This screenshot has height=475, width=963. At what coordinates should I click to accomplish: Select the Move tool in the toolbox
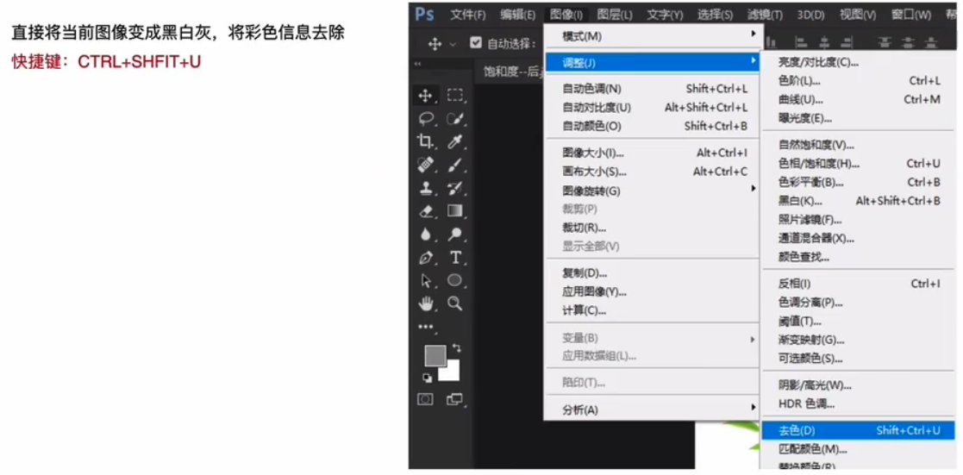pyautogui.click(x=425, y=96)
